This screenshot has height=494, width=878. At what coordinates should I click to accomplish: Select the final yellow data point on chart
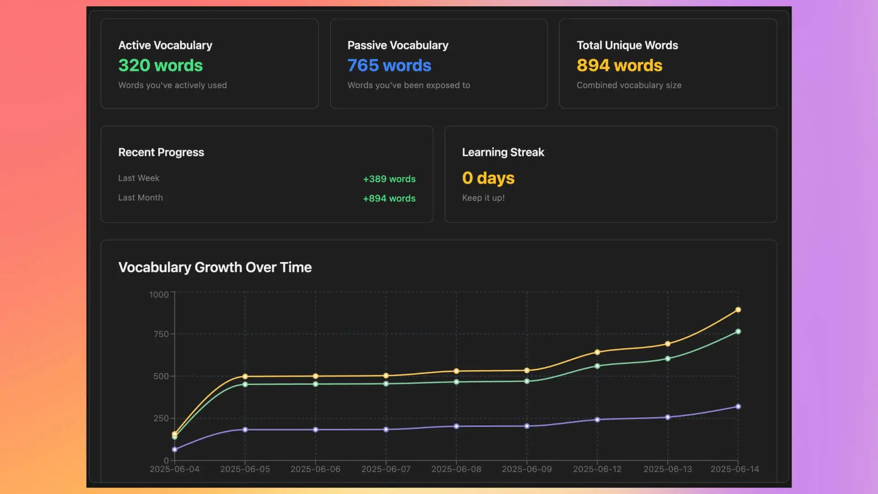738,309
